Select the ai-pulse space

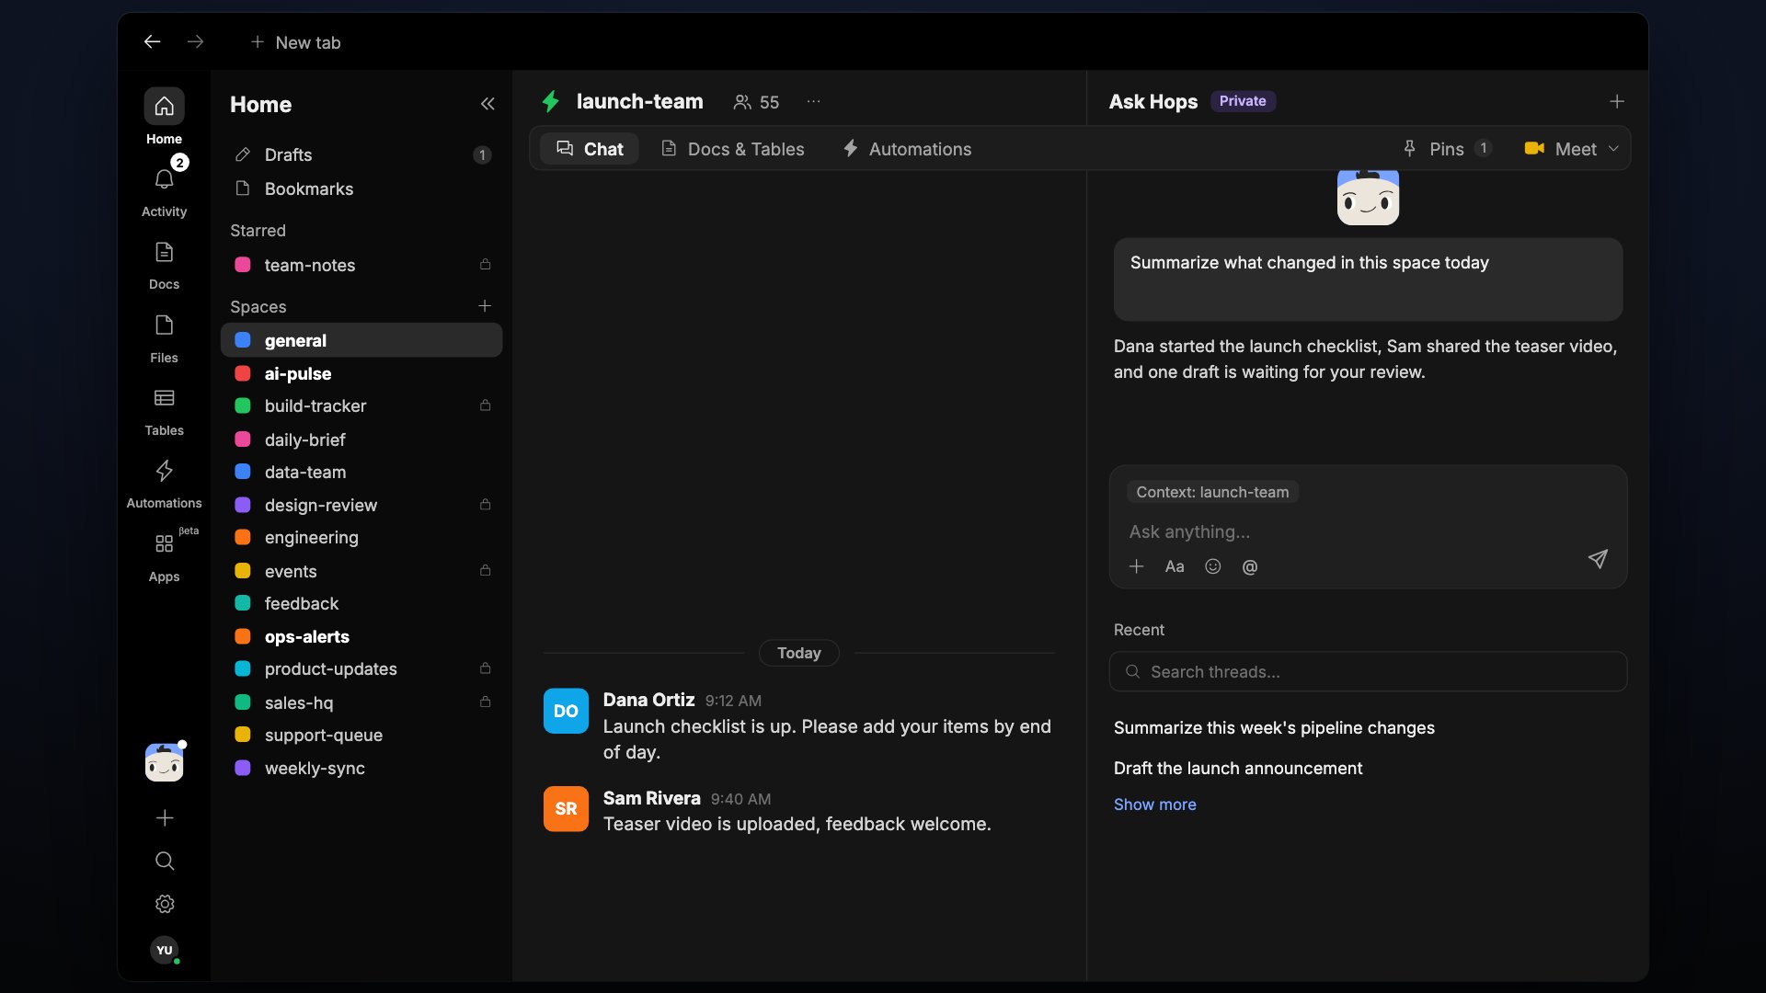pyautogui.click(x=361, y=373)
